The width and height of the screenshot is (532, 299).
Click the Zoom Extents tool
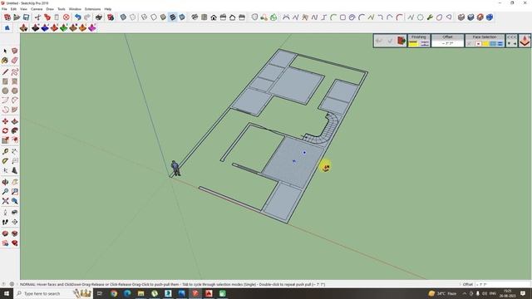(x=5, y=201)
